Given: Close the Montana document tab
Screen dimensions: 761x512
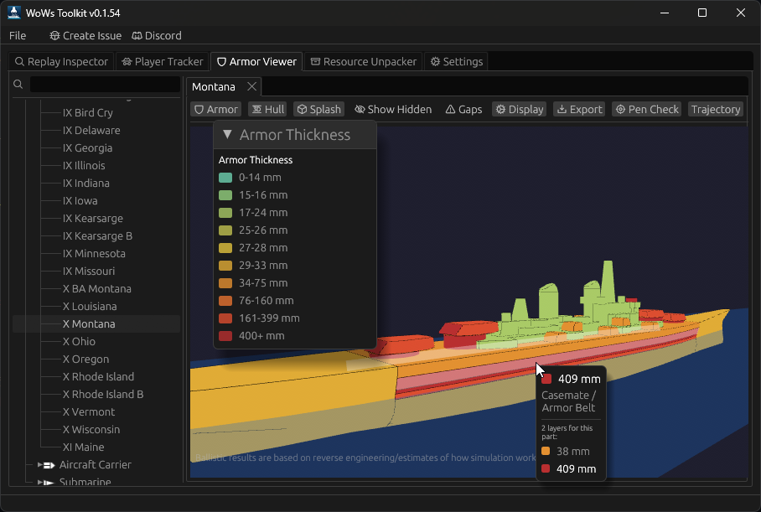Looking at the screenshot, I should pyautogui.click(x=251, y=86).
